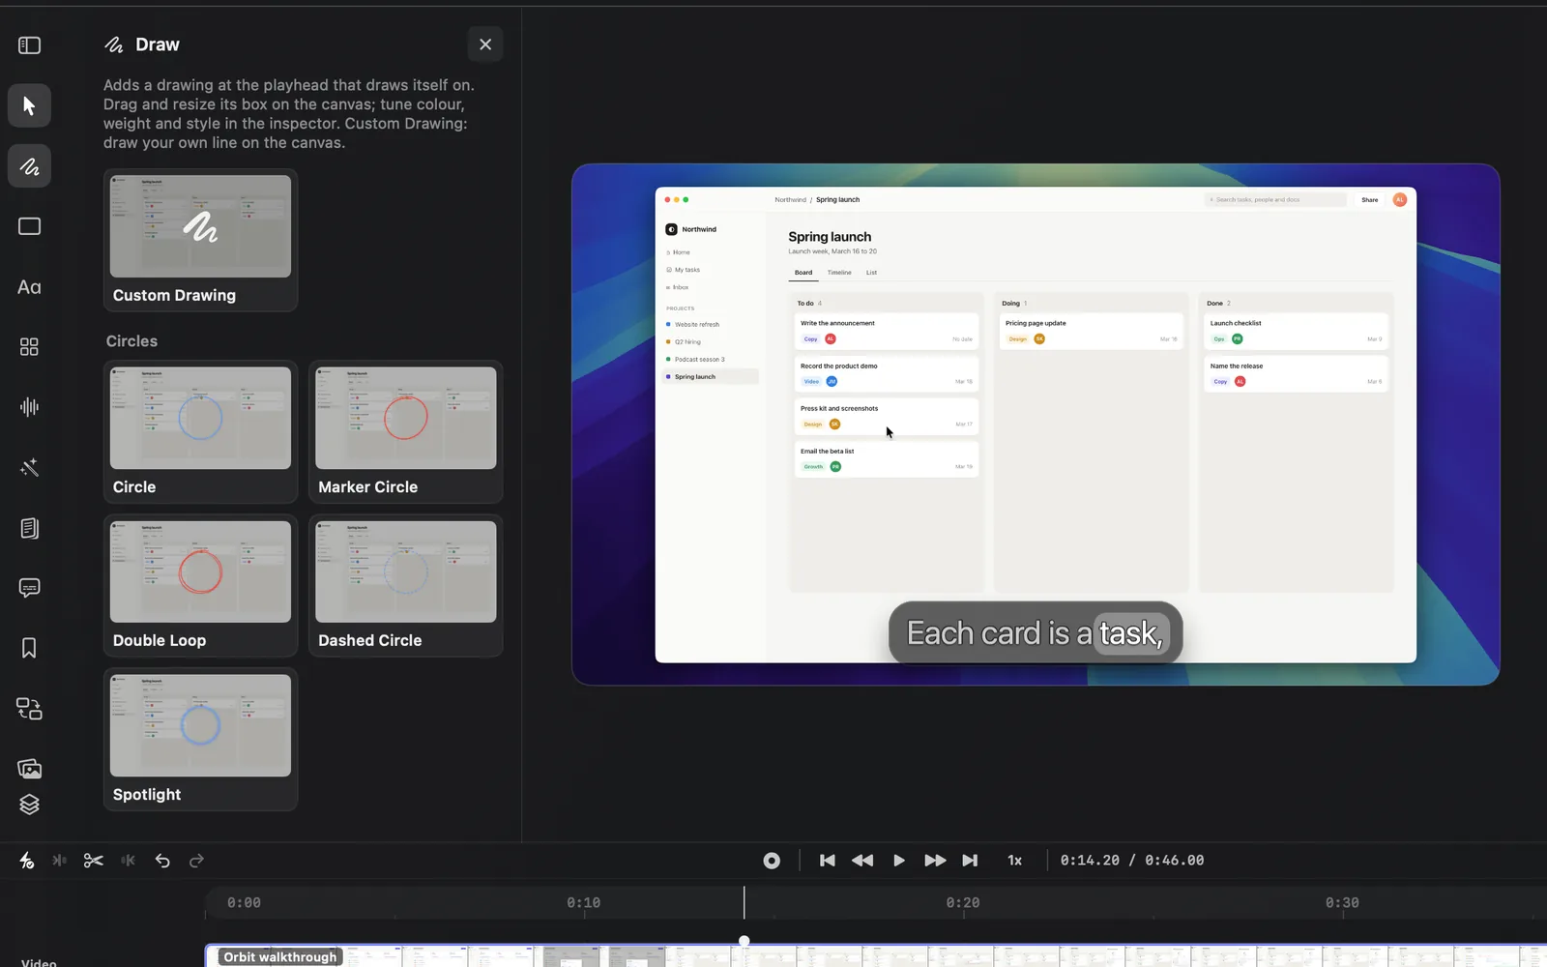The image size is (1547, 967).
Task: Click the 0:14.20 timecode display
Action: point(1090,861)
